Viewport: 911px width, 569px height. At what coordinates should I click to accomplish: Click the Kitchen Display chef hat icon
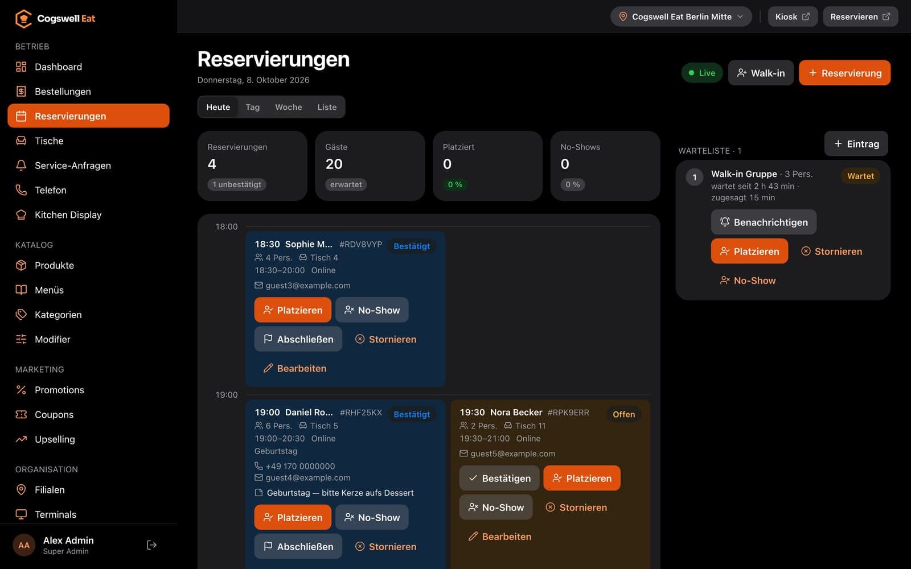21,215
